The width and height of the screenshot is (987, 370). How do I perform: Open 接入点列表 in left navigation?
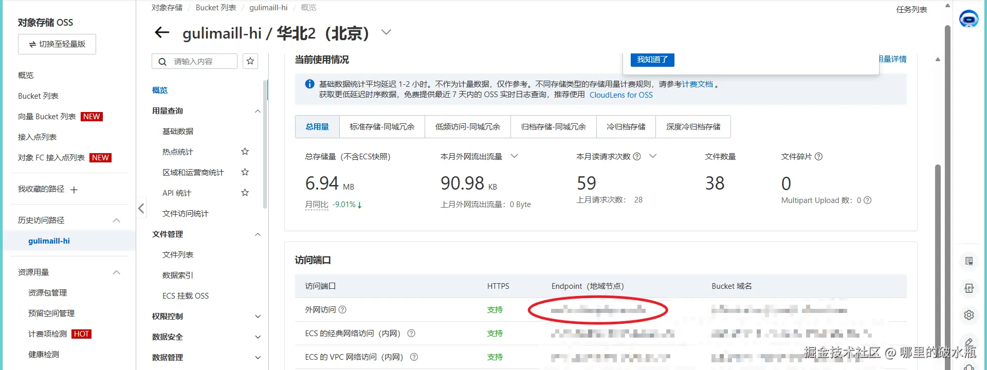pyautogui.click(x=38, y=137)
